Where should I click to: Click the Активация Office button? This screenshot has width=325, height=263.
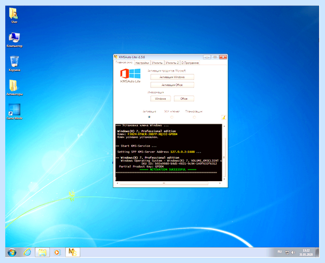coord(172,85)
